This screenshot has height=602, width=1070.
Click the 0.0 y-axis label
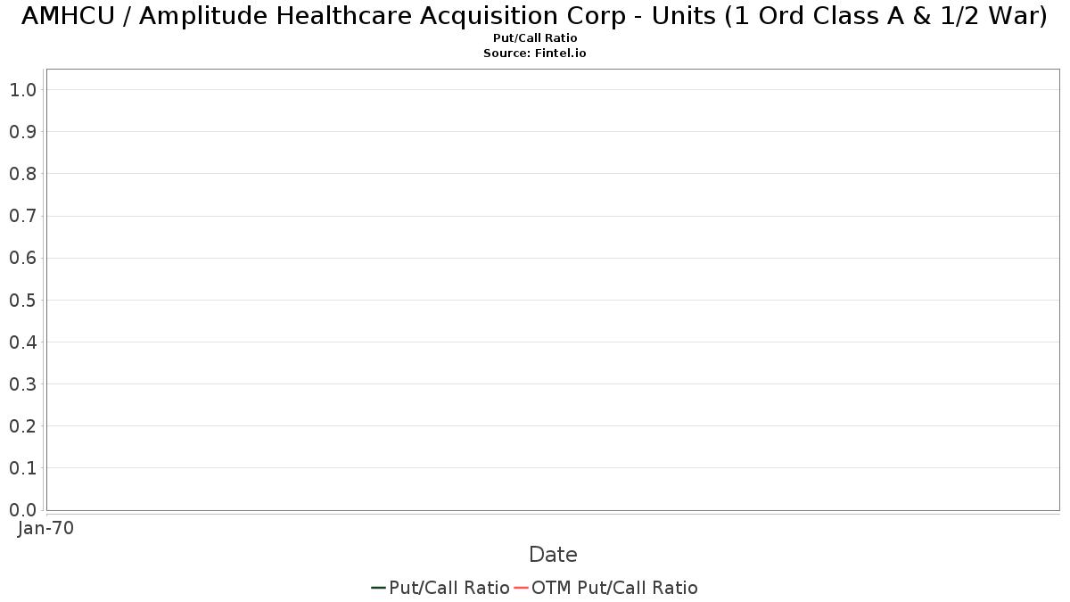(22, 509)
